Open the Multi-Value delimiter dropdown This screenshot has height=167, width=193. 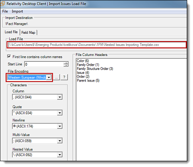(x=59, y=141)
